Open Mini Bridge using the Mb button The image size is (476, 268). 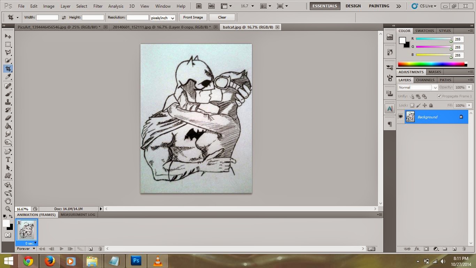[212, 6]
